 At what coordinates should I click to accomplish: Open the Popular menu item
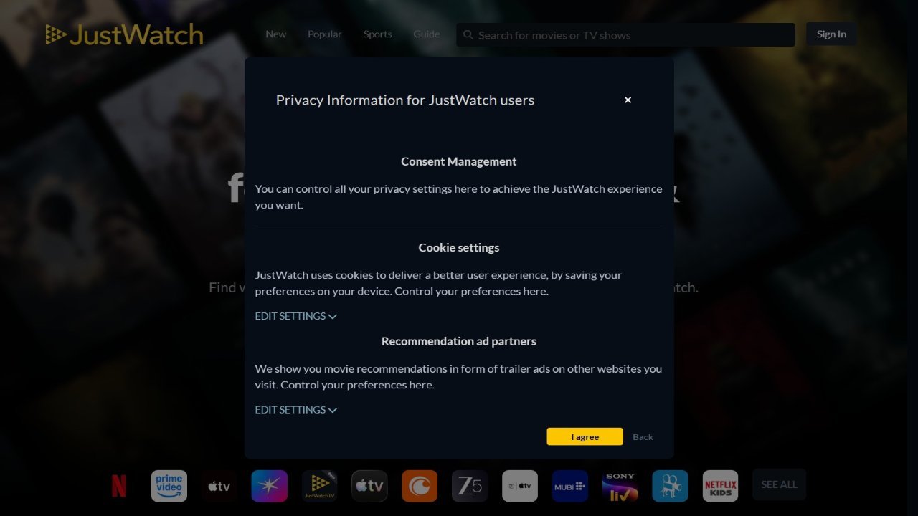tap(324, 34)
